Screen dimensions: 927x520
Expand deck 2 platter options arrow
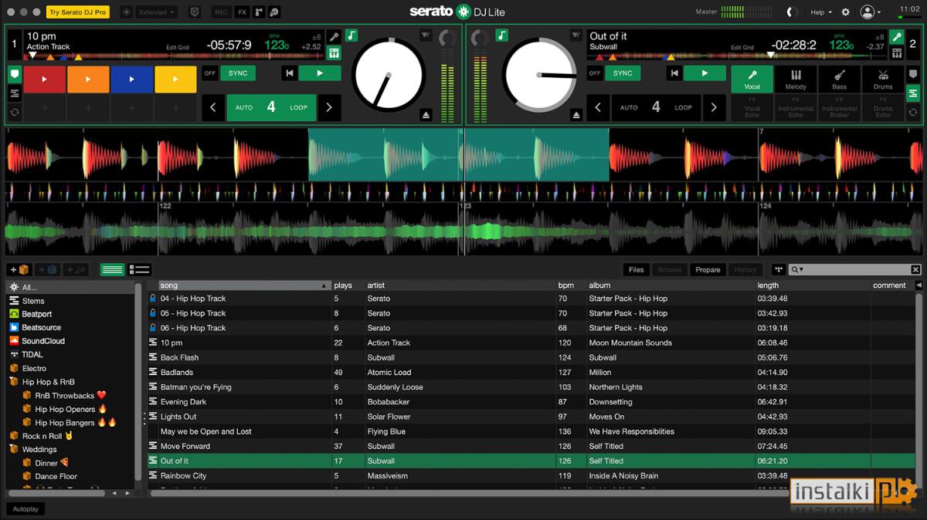[x=576, y=35]
